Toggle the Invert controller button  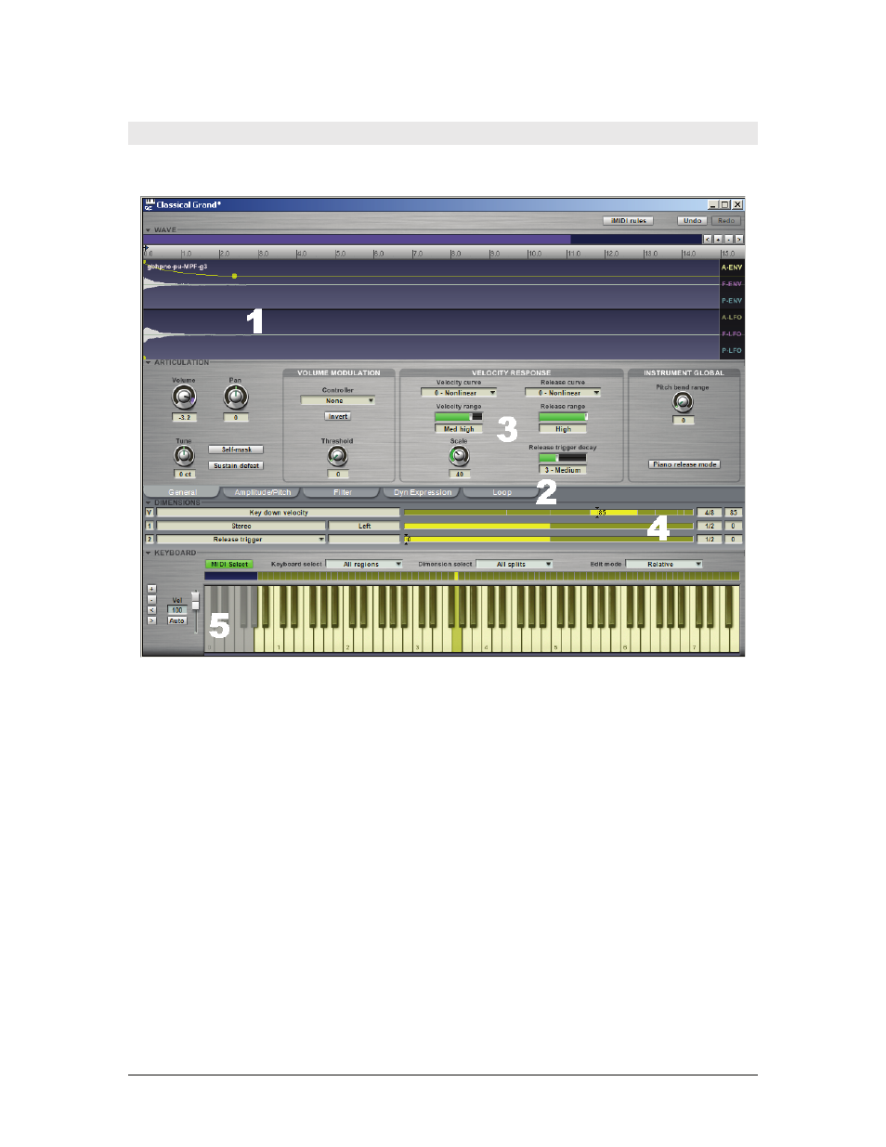(338, 417)
